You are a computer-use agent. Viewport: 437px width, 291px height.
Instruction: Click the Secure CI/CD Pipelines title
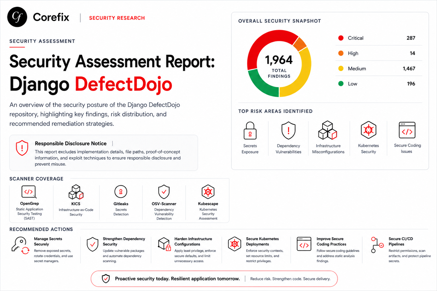tap(401, 242)
